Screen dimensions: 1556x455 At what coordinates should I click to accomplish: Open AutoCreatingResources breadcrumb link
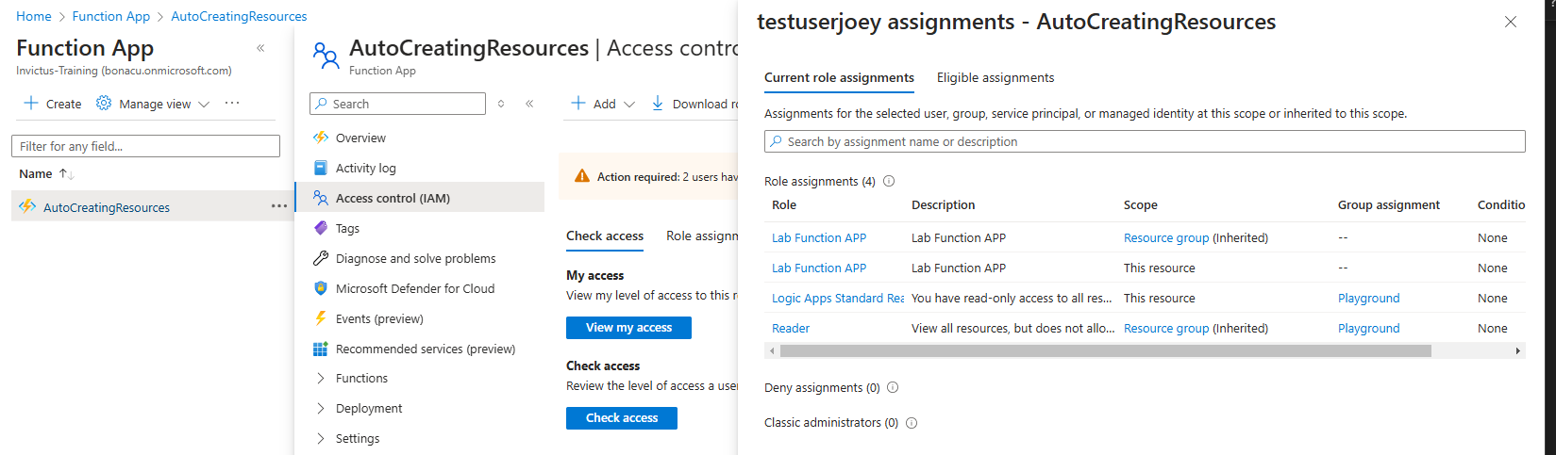(x=239, y=16)
